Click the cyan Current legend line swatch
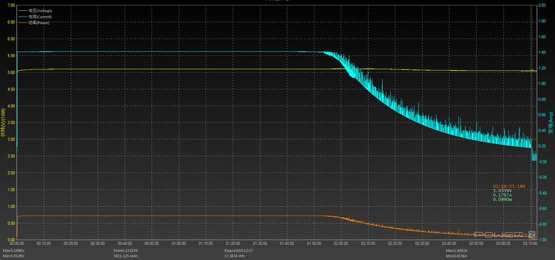 23,17
